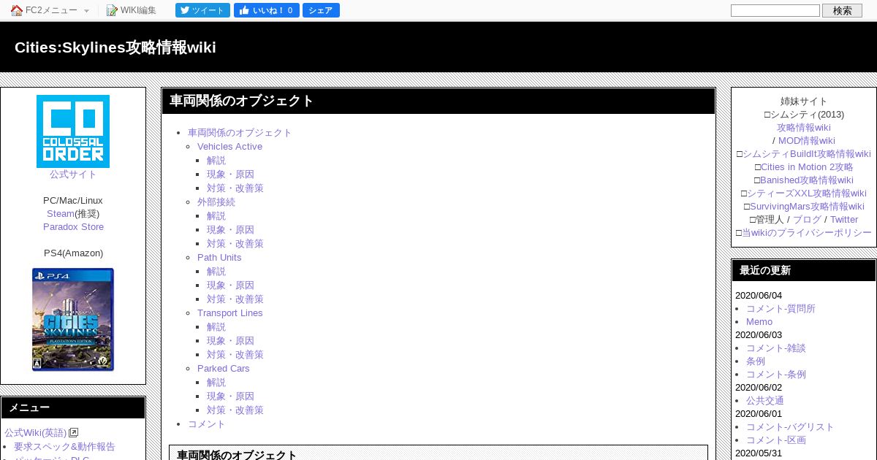The width and height of the screenshot is (877, 460).
Task: Jump to Parked Cars section
Action: tap(224, 369)
